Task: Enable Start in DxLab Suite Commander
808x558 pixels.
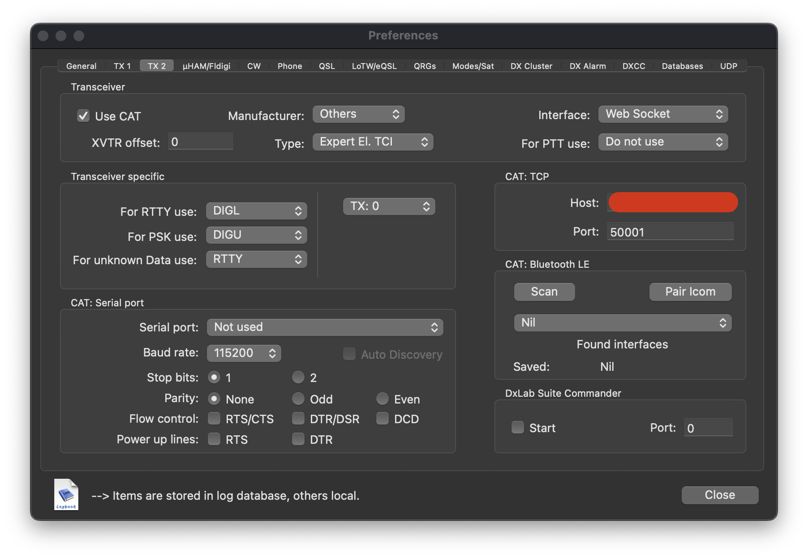Action: [x=517, y=428]
